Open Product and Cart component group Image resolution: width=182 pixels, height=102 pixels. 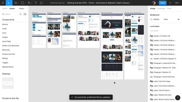pos(9,54)
